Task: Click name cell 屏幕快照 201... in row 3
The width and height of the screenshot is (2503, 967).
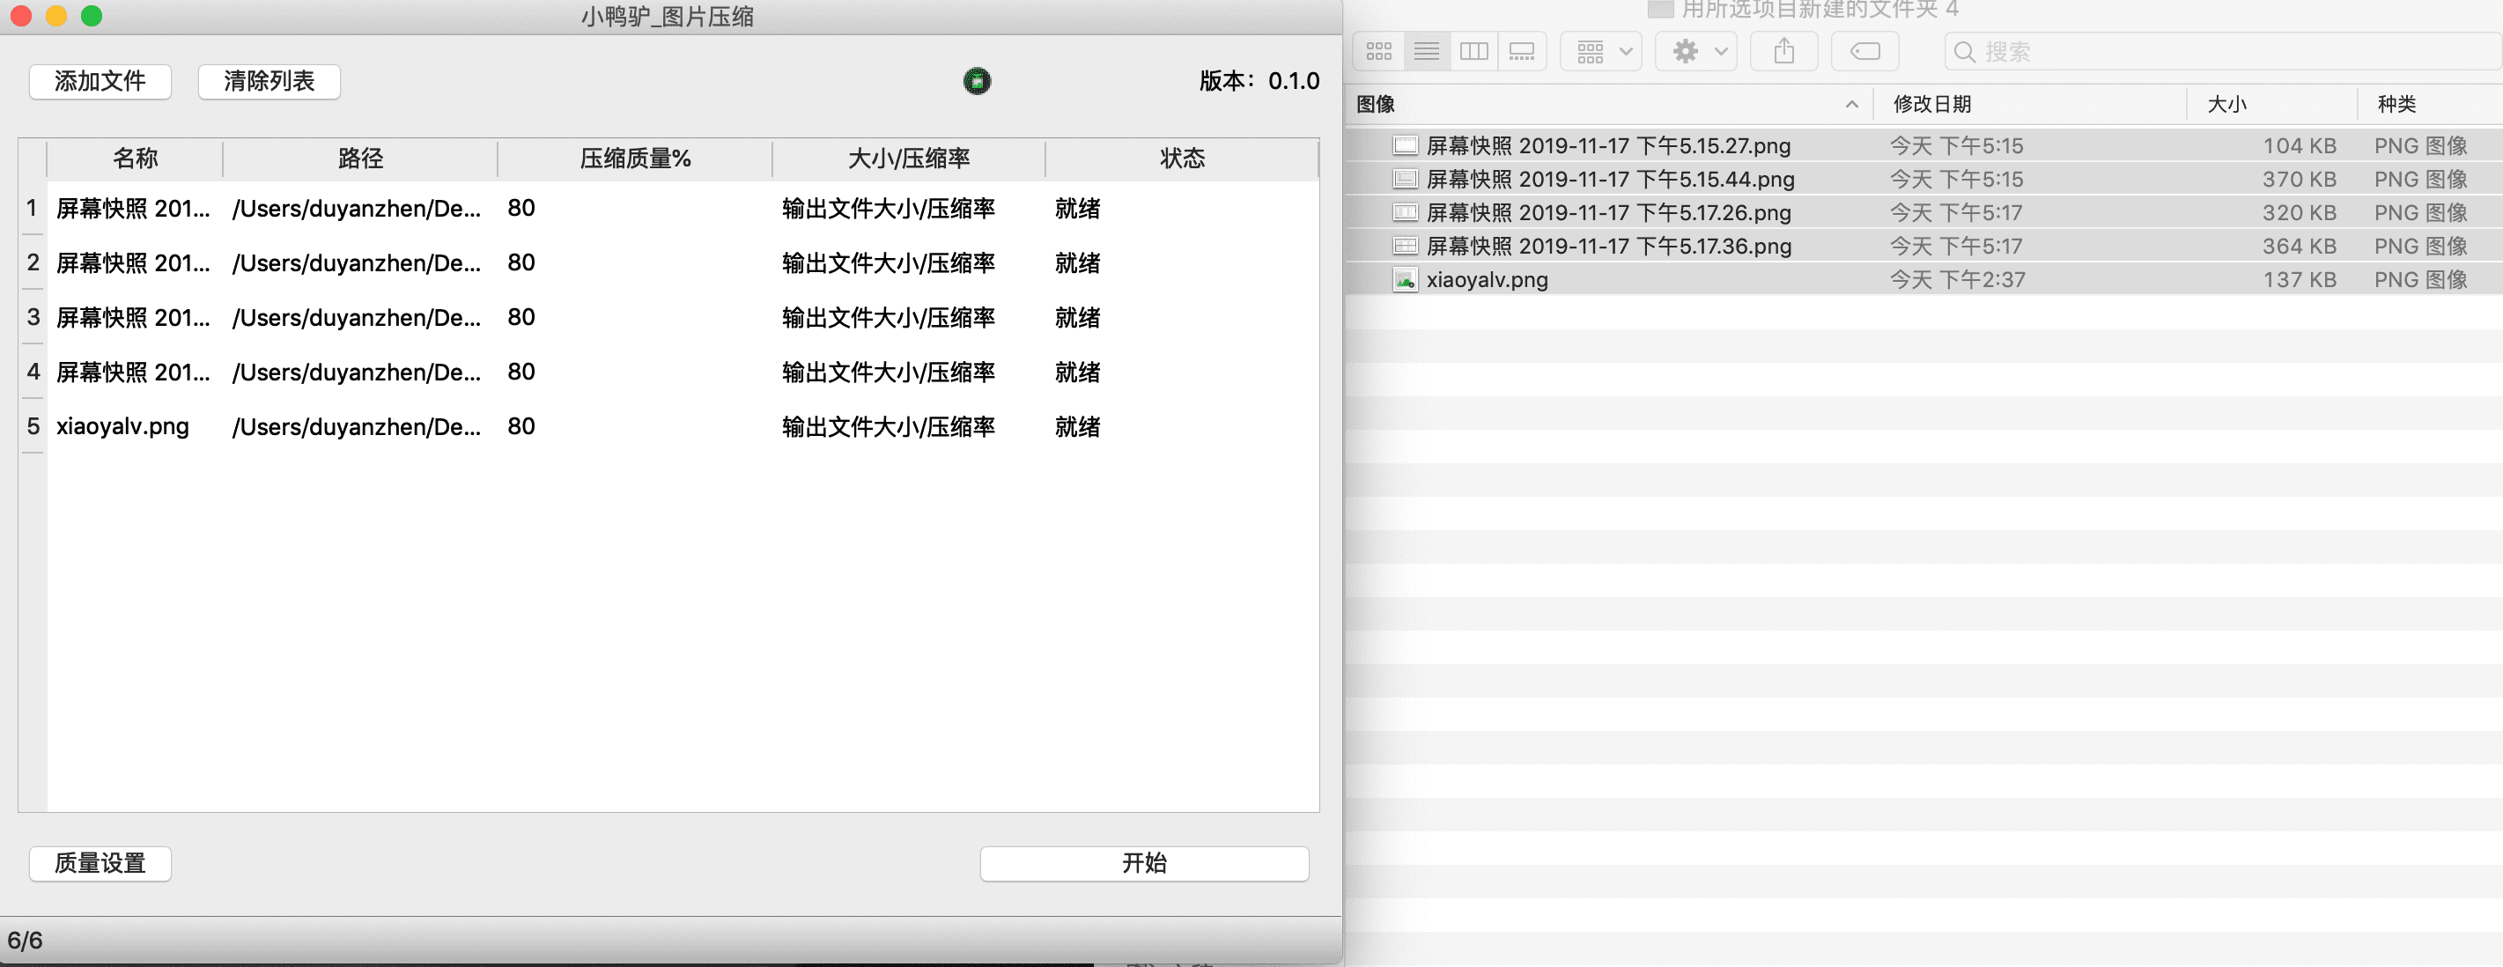Action: (135, 317)
